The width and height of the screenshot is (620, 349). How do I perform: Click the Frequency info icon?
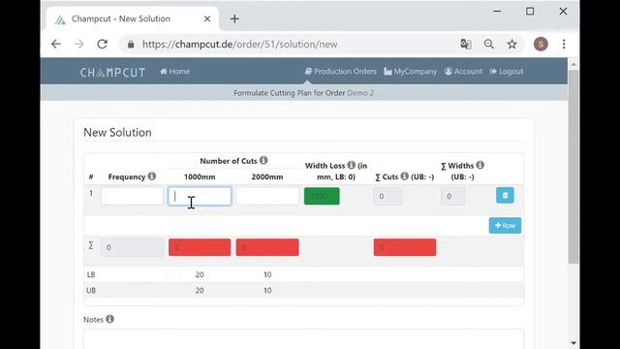pyautogui.click(x=152, y=176)
